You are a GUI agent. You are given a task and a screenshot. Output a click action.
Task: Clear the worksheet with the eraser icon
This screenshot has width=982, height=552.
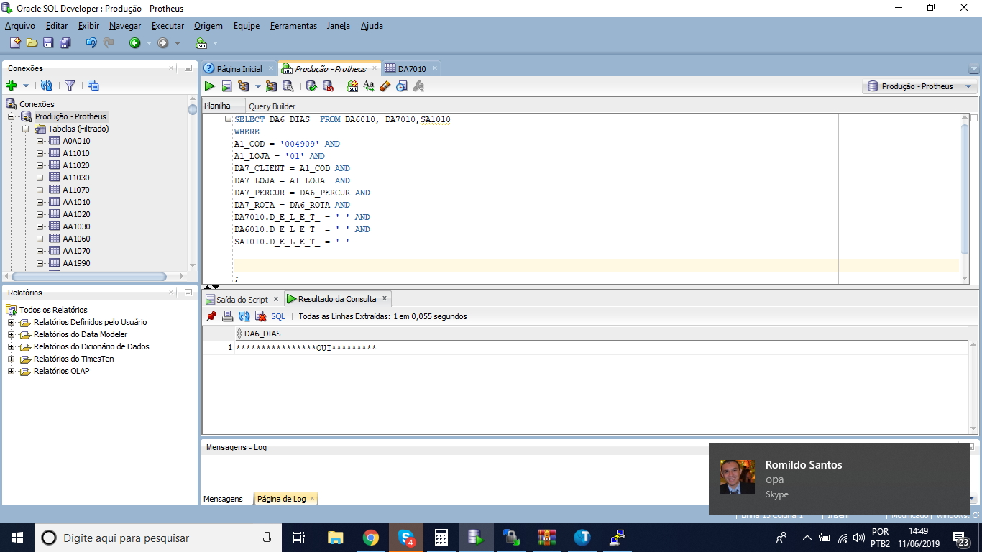[x=385, y=86]
